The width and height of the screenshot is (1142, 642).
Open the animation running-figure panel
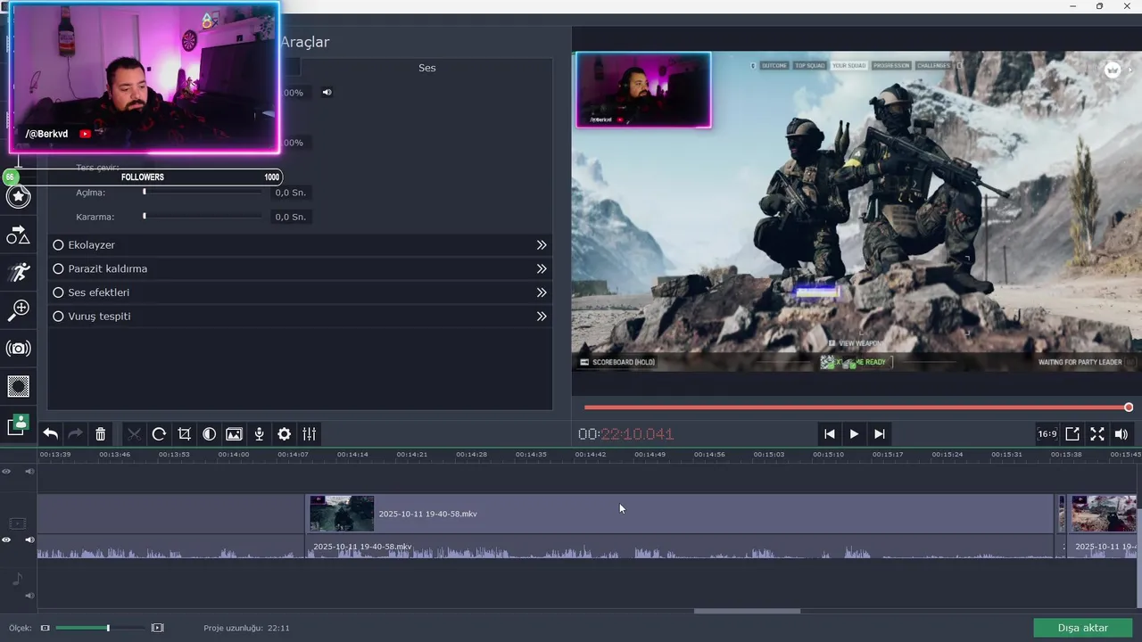(x=18, y=272)
